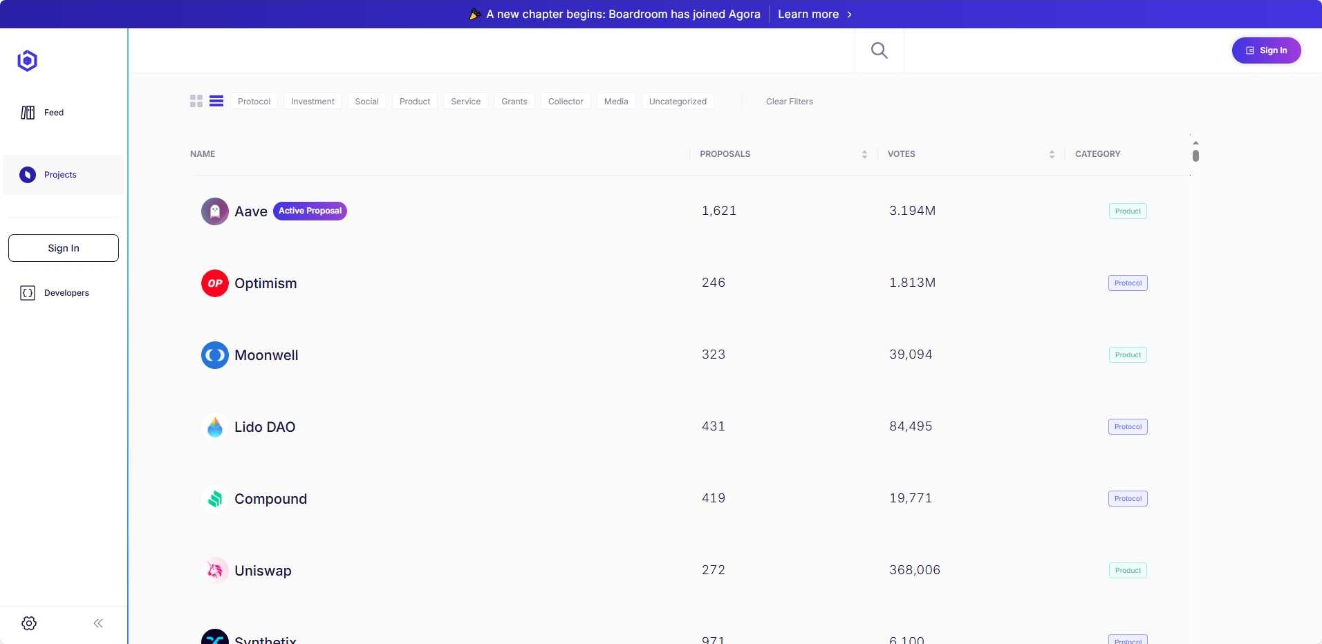The image size is (1322, 644).
Task: Open the search magnifier icon
Action: point(879,50)
